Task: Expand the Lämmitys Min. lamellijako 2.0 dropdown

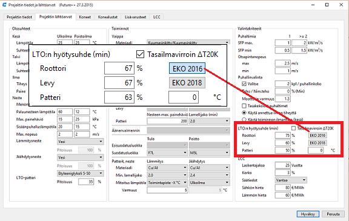Action: click(x=167, y=175)
